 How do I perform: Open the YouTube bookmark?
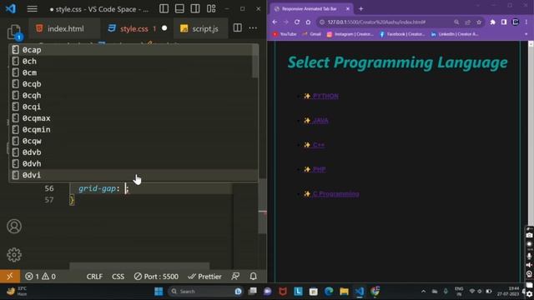pos(285,34)
